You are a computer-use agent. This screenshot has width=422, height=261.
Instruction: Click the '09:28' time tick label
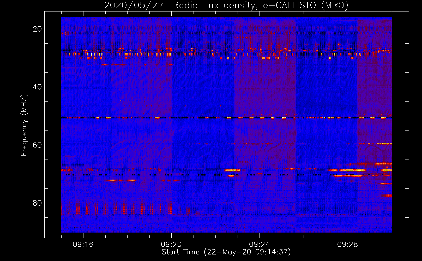pos(348,245)
